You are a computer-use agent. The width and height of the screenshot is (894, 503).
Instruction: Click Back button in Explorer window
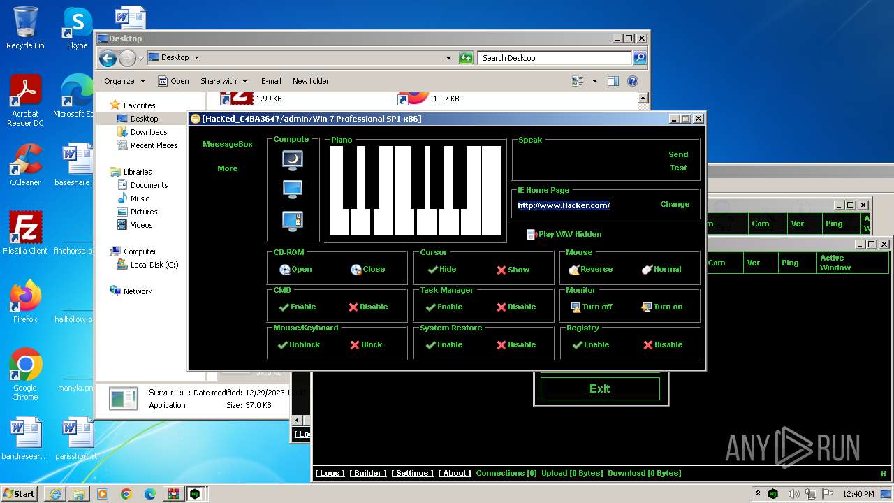pyautogui.click(x=108, y=58)
